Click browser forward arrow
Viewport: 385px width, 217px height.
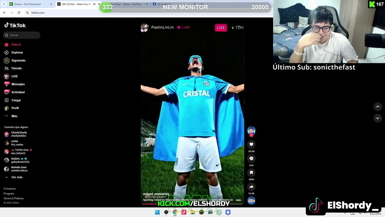(11, 13)
